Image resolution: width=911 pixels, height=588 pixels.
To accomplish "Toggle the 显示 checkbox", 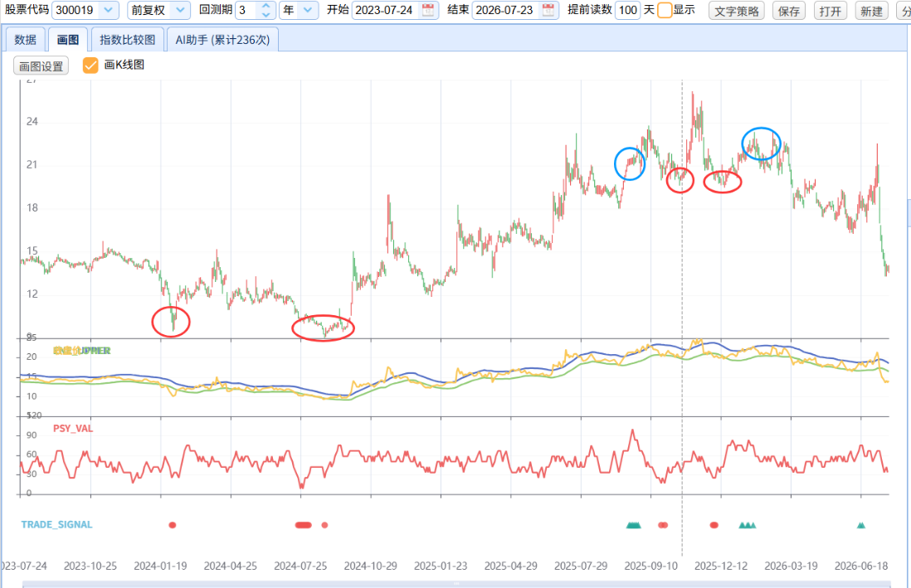I will (x=665, y=10).
